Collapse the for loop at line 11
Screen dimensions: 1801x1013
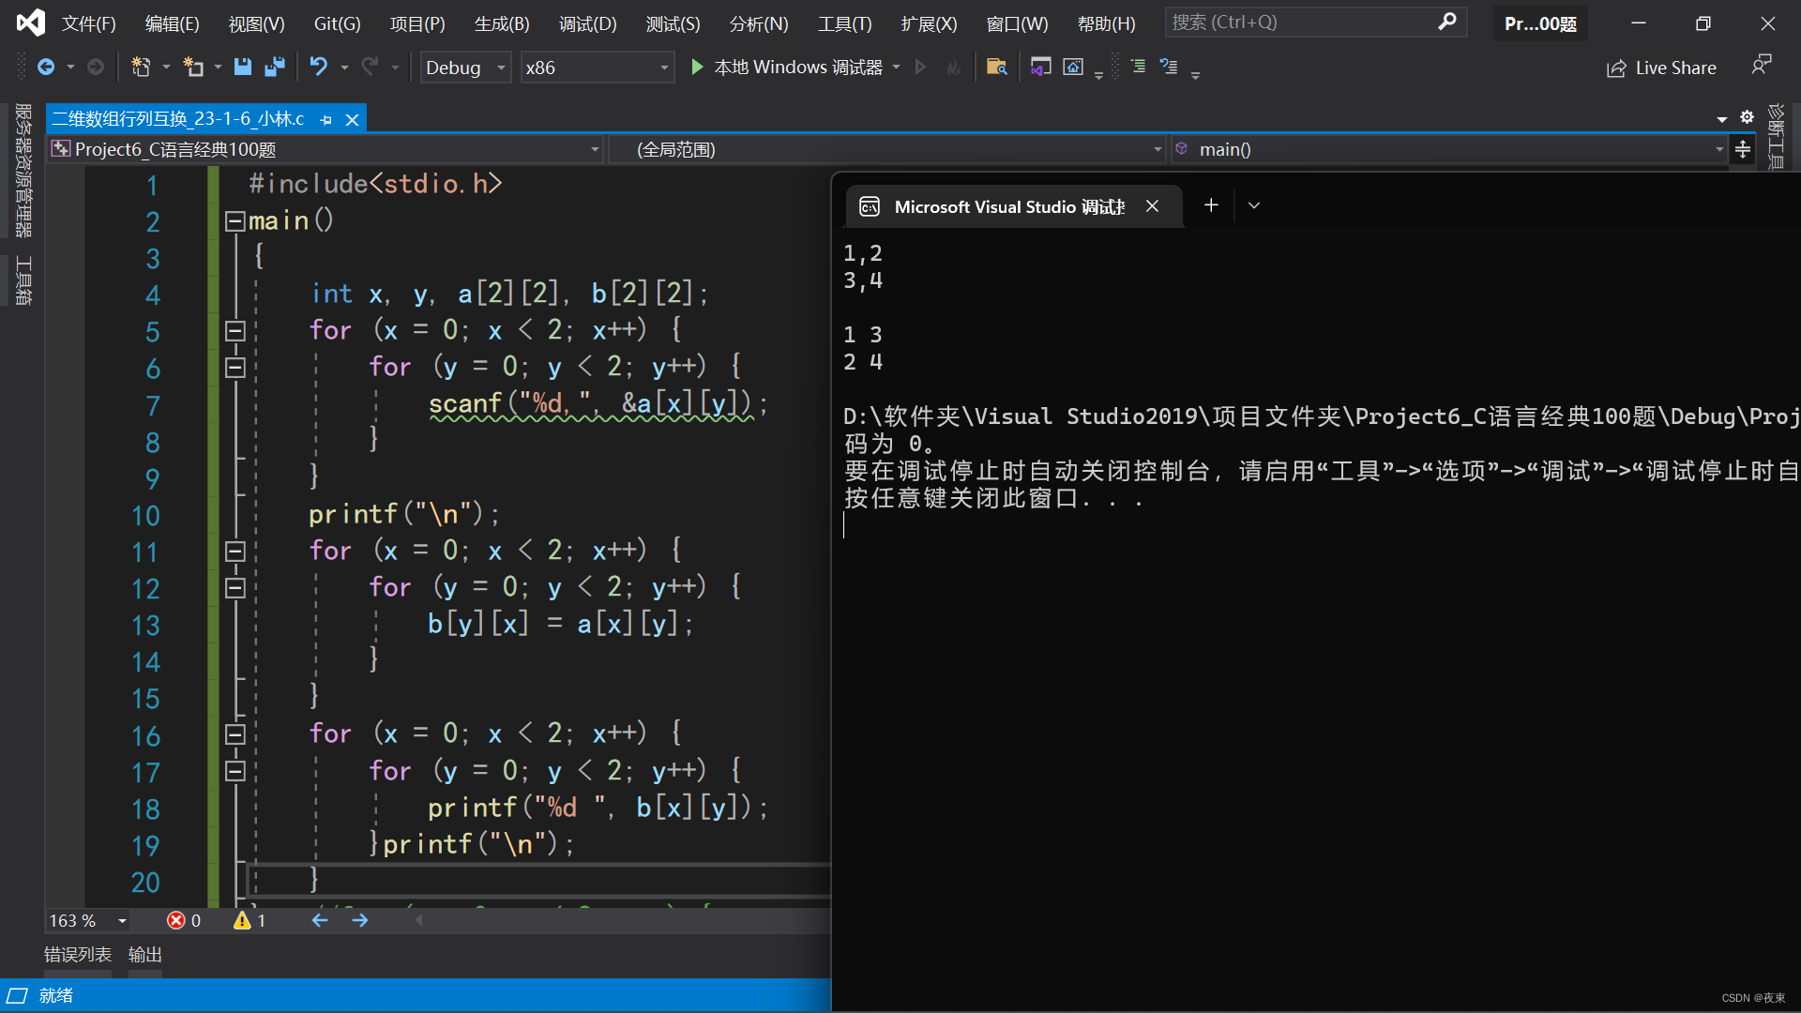click(235, 552)
